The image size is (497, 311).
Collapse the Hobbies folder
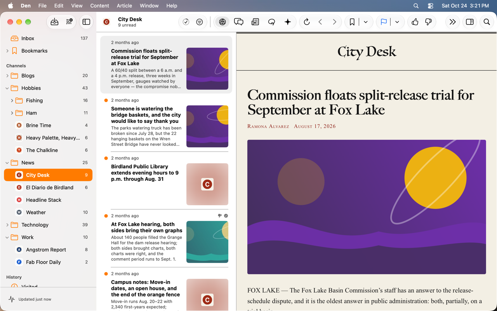pos(7,88)
